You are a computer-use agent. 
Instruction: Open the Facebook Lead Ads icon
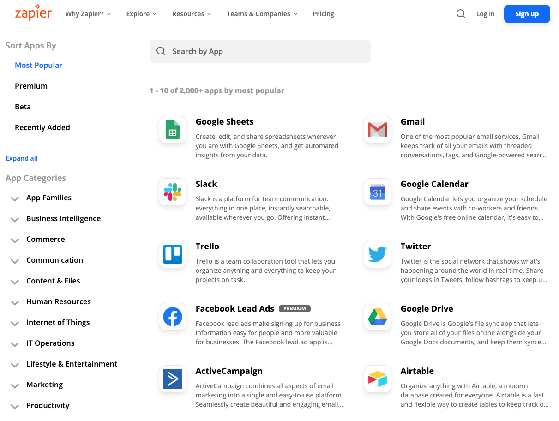coord(173,317)
